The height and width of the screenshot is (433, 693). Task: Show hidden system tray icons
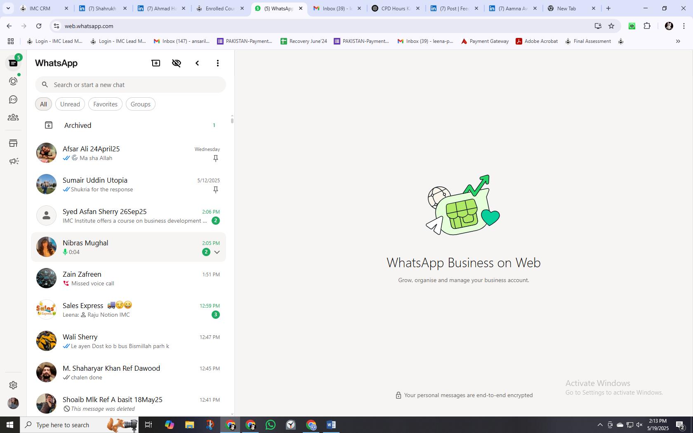600,425
